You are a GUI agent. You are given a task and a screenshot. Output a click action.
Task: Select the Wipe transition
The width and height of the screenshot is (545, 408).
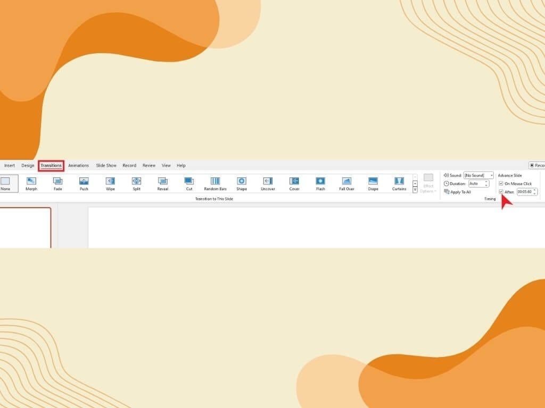pyautogui.click(x=110, y=183)
